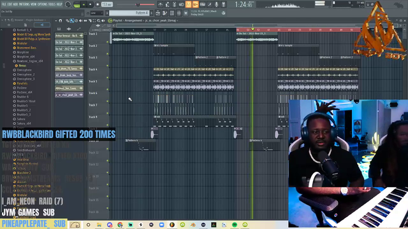
Task: Select the delete tool in playlist toolbar
Action: [76, 20]
